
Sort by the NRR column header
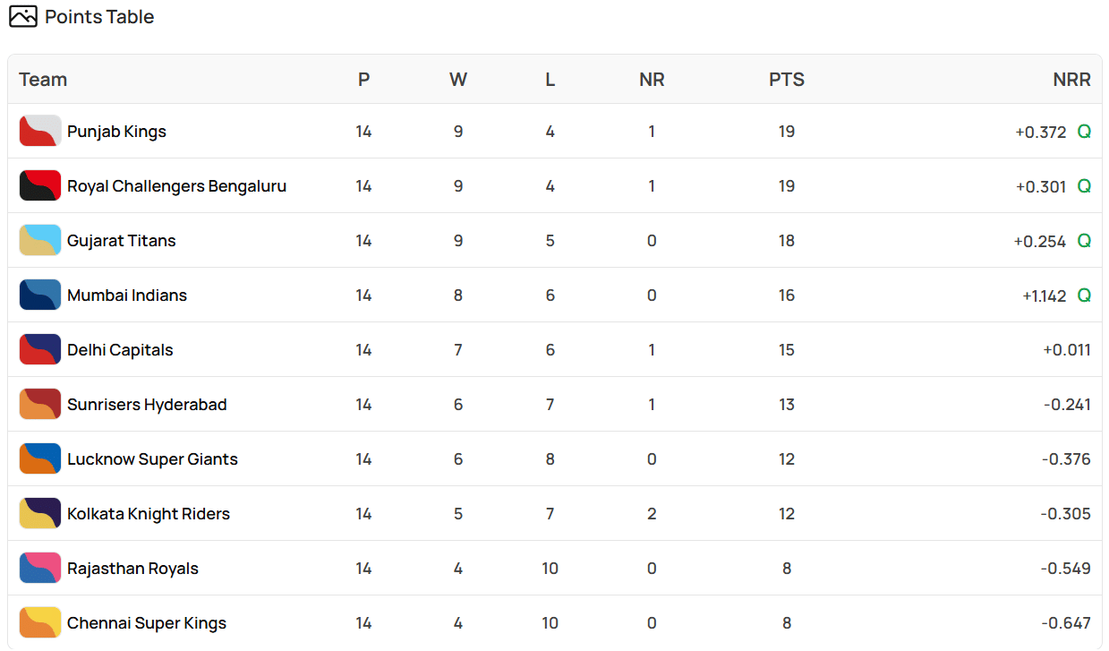1071,80
